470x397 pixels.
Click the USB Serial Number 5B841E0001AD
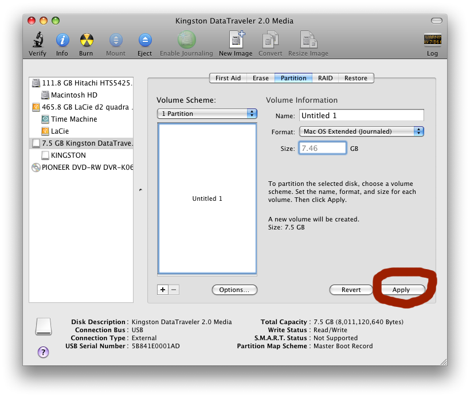coord(156,346)
